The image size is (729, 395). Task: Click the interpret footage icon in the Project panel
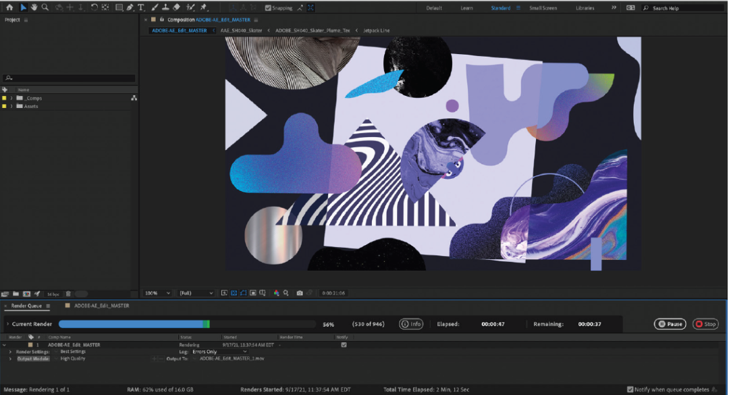tap(5, 294)
